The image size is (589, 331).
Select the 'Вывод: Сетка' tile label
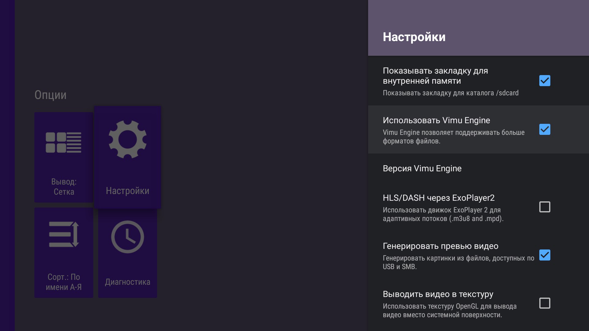coord(64,187)
